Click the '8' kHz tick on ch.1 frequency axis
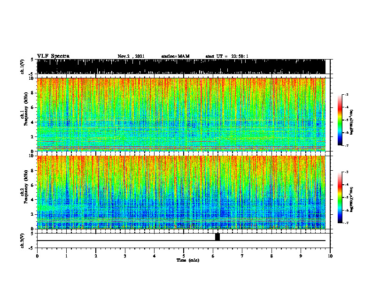Viewport: 372px width, 287px height. coord(33,93)
